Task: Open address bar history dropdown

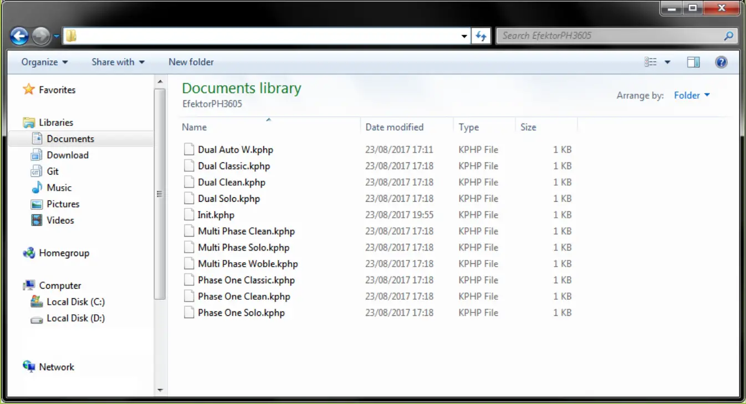Action: (x=464, y=37)
